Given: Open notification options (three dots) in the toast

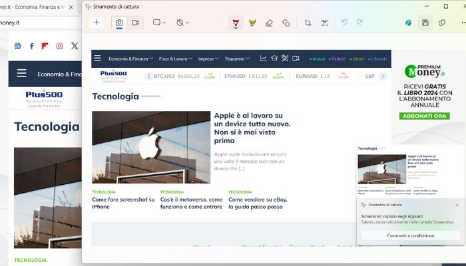Looking at the screenshot, I should point(445,205).
